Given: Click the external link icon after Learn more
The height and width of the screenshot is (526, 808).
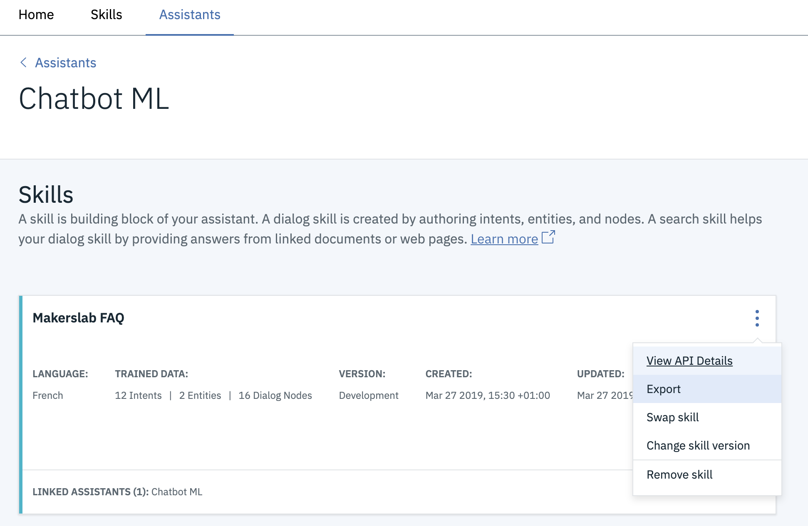Looking at the screenshot, I should click(x=548, y=238).
